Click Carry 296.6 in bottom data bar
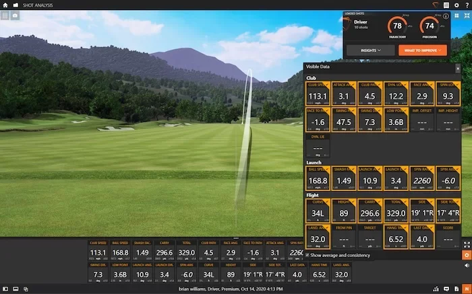 pos(165,250)
